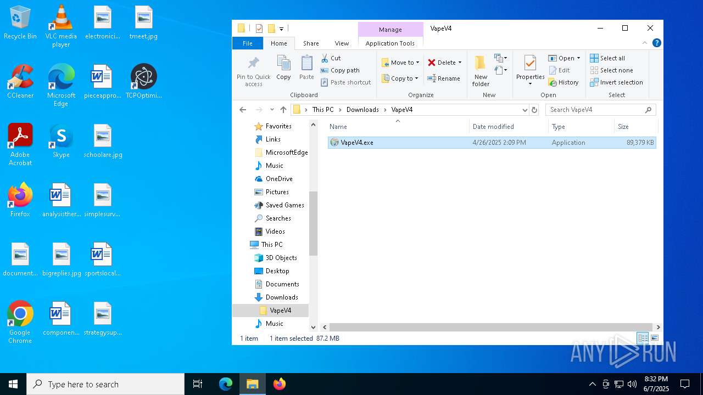This screenshot has height=395, width=703.
Task: Open Firefox from taskbar
Action: pos(280,384)
